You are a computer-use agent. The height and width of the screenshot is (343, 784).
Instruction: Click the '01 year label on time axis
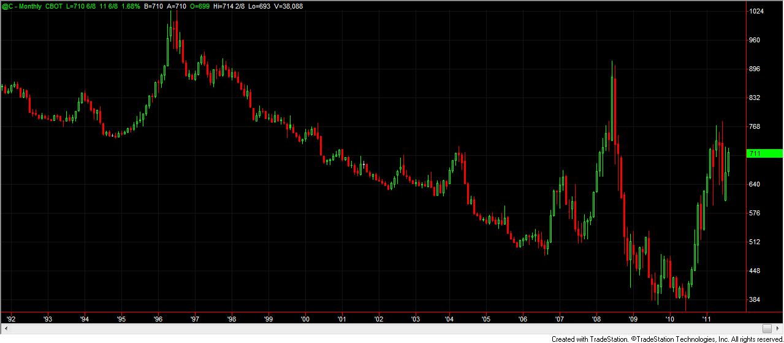(342, 319)
